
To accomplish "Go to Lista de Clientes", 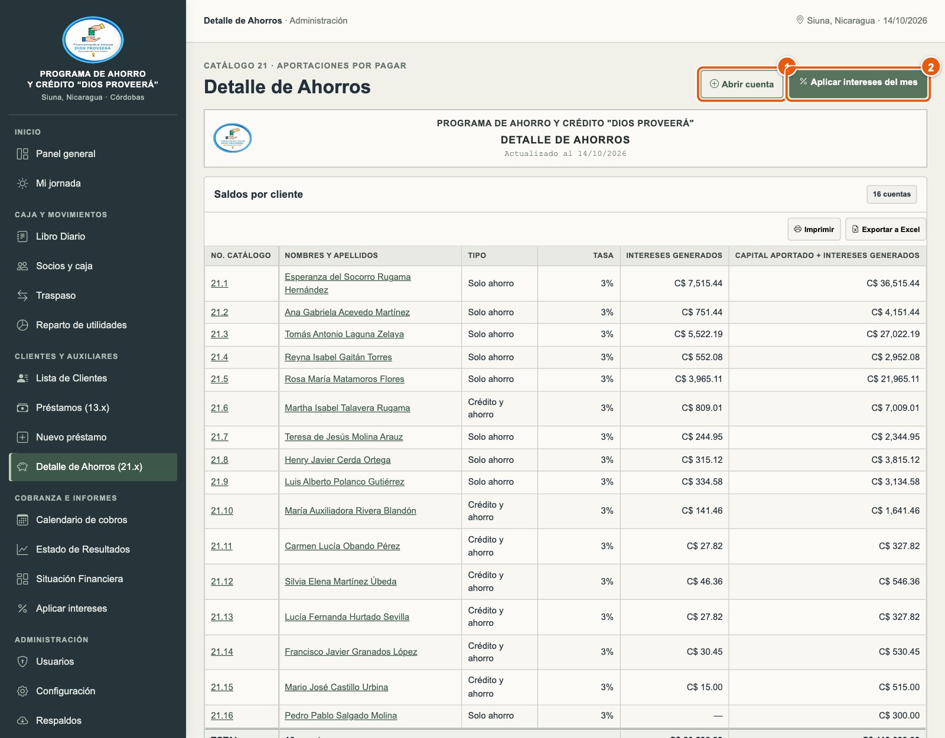I will (93, 378).
